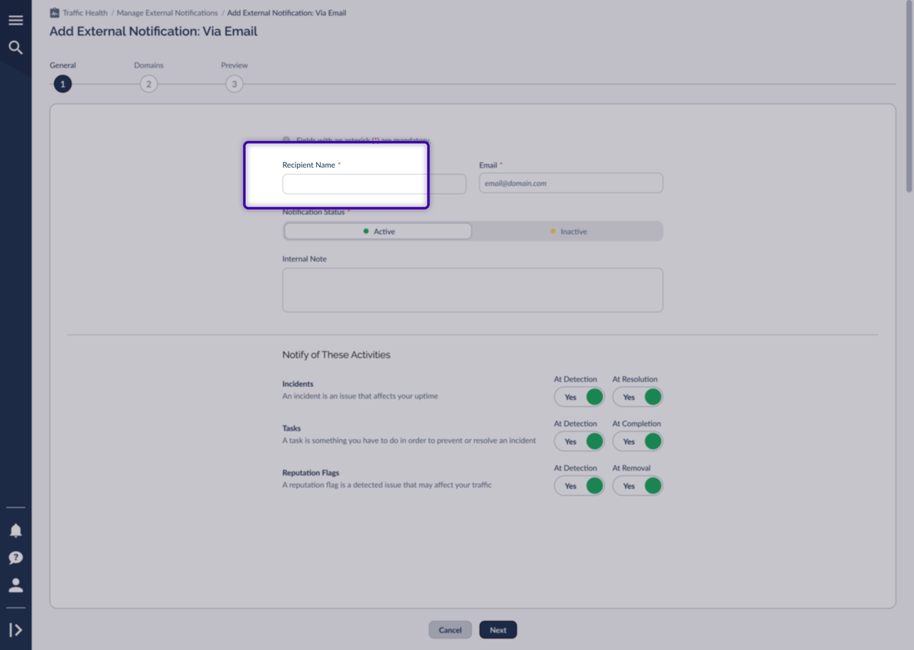The width and height of the screenshot is (914, 650).
Task: Focus the Recipient Name field
Action: [x=374, y=184]
